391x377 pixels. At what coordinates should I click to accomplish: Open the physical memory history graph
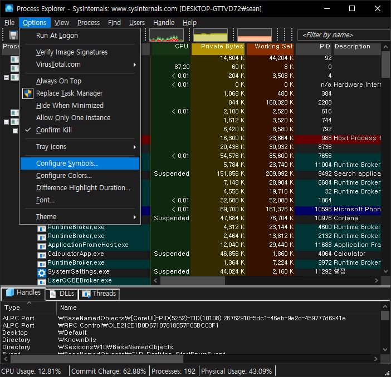[x=255, y=35]
